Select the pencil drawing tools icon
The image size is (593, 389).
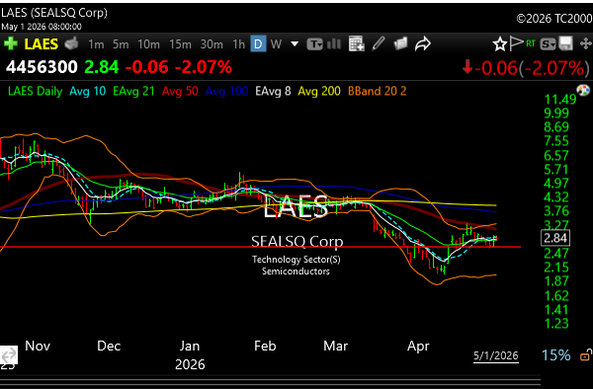(x=379, y=43)
